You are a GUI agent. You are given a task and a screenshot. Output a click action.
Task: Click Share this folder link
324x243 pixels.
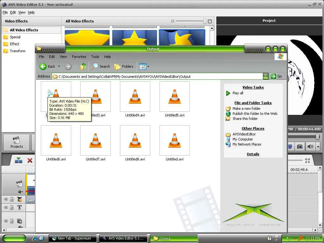tap(245, 119)
